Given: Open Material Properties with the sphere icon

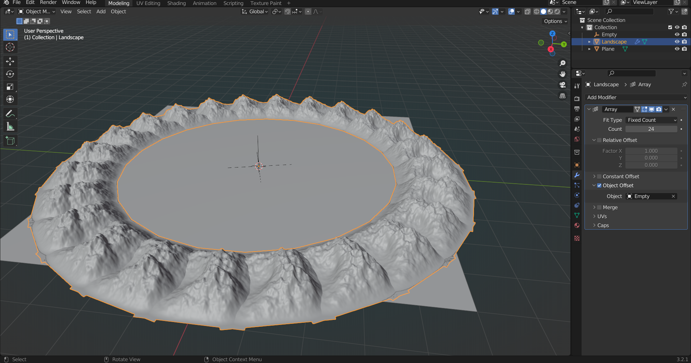Looking at the screenshot, I should 577,226.
